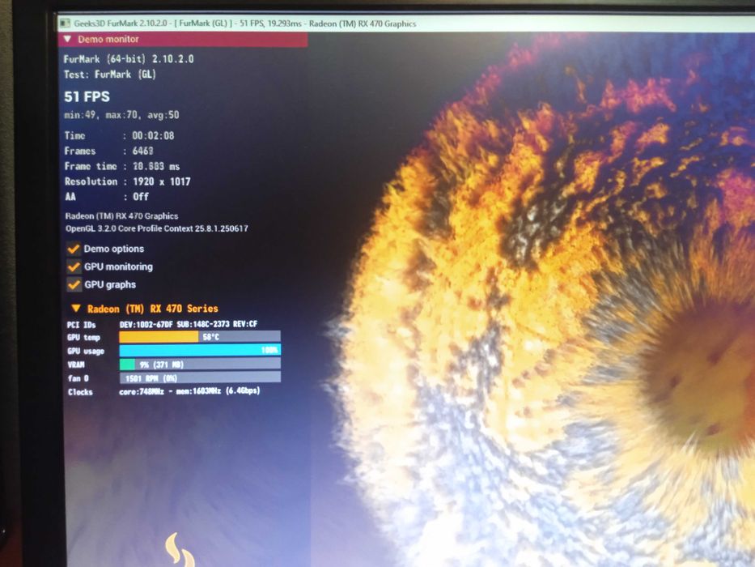The width and height of the screenshot is (755, 567).
Task: Click the GPU temp 58°C bar
Action: (x=200, y=336)
